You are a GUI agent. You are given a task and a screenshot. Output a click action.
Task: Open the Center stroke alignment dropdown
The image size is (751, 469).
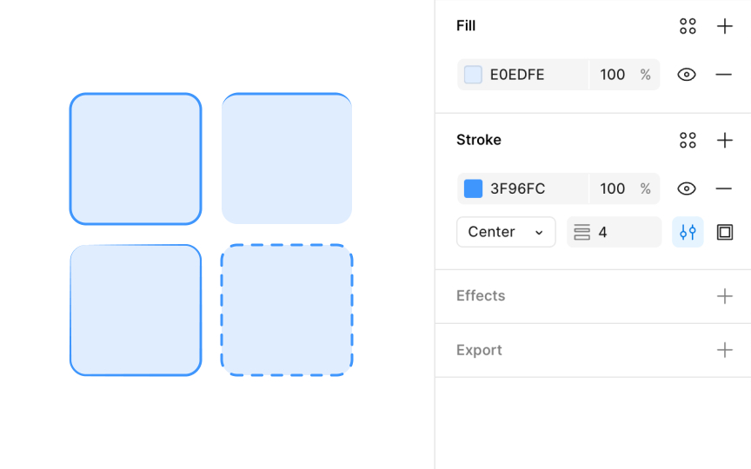506,232
